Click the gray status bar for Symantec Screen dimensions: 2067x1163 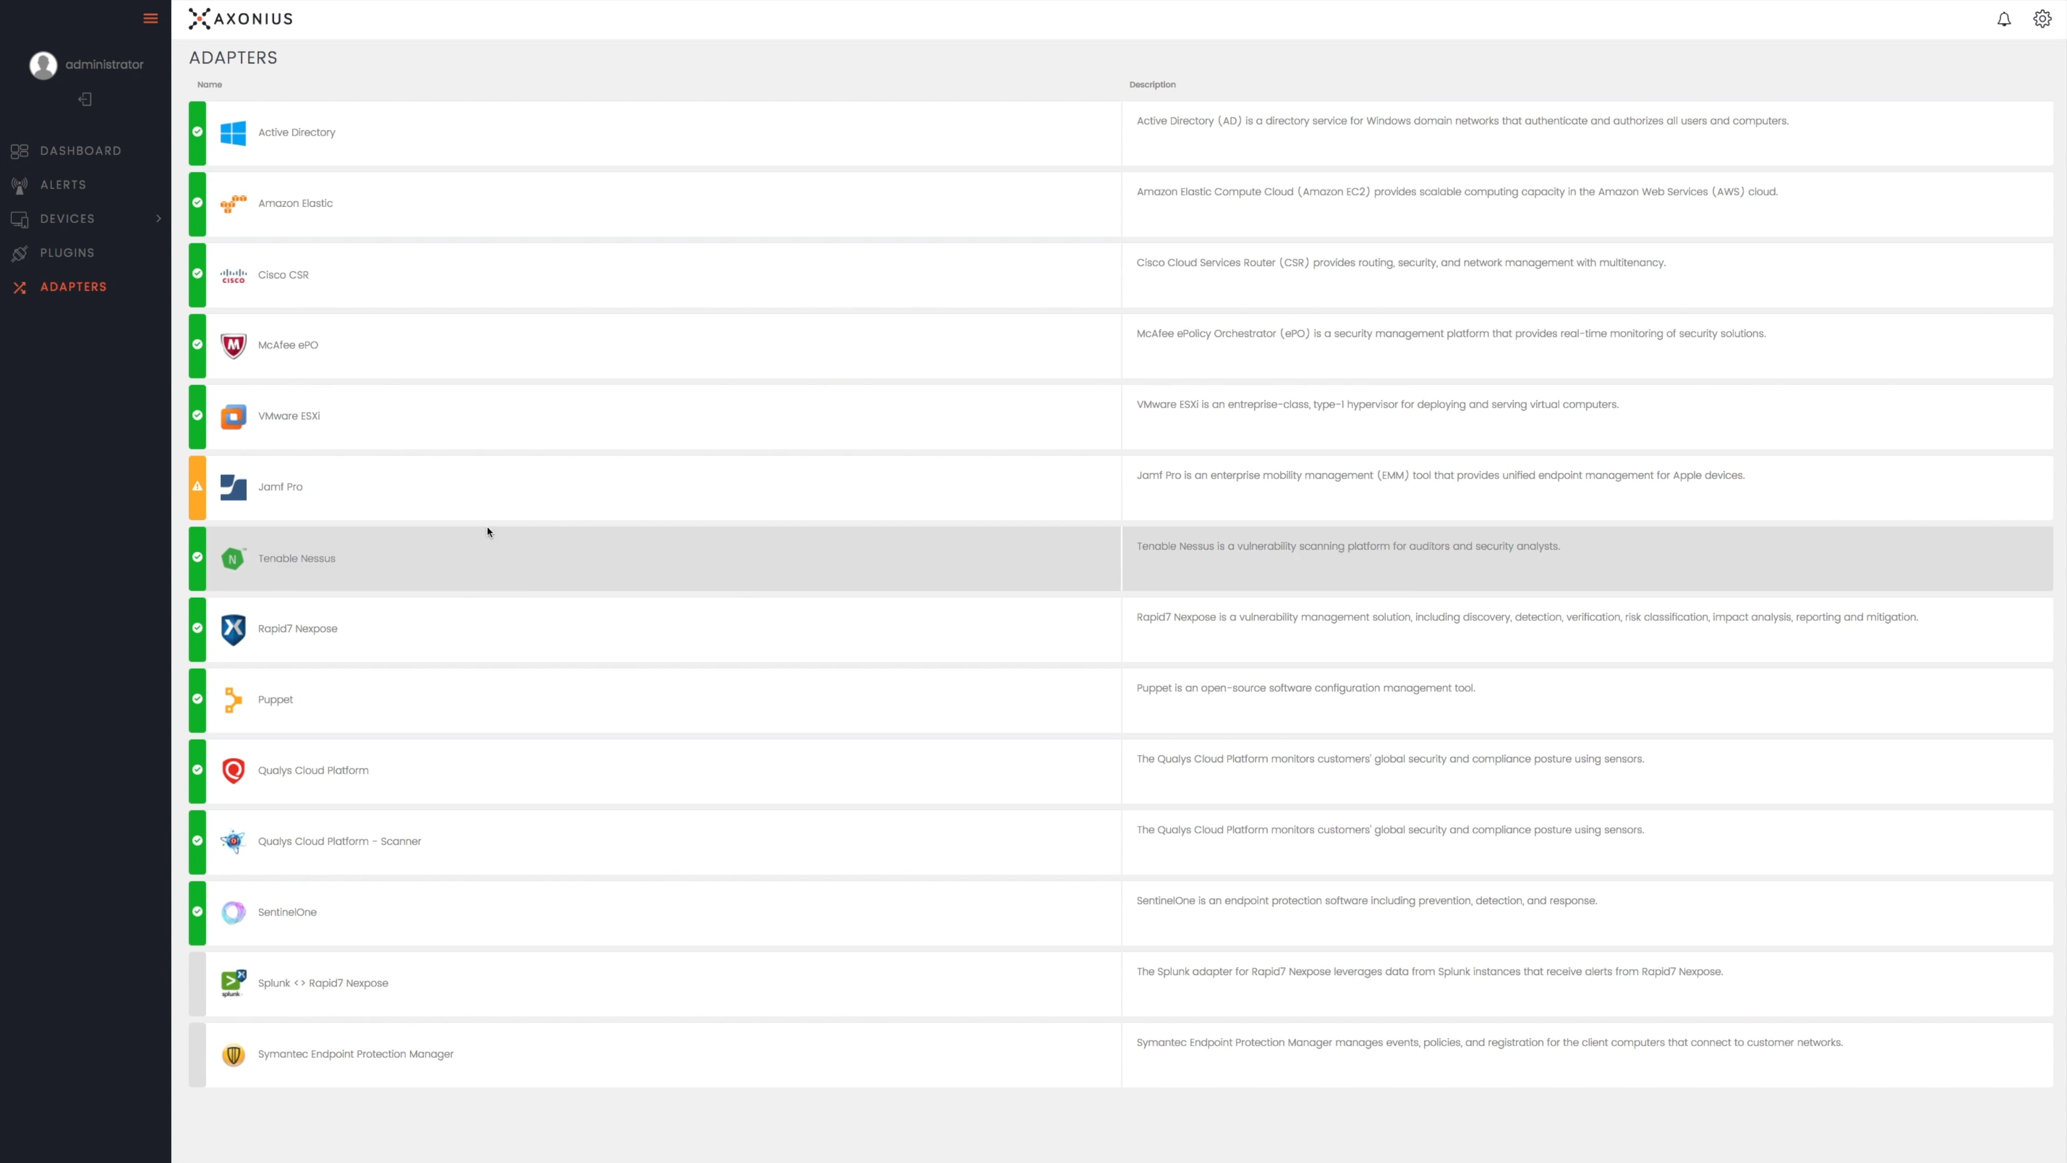[198, 1055]
